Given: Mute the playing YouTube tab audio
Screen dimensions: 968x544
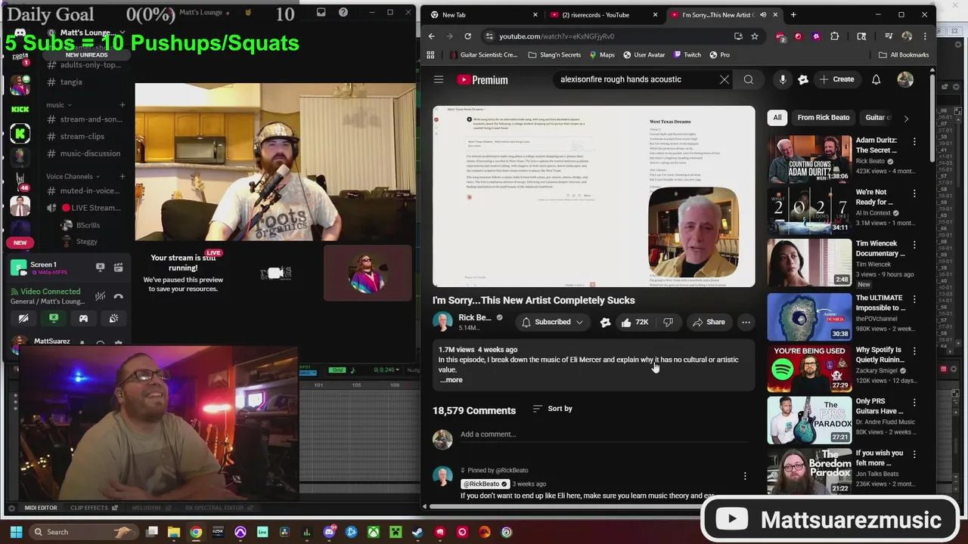Looking at the screenshot, I should pyautogui.click(x=763, y=14).
